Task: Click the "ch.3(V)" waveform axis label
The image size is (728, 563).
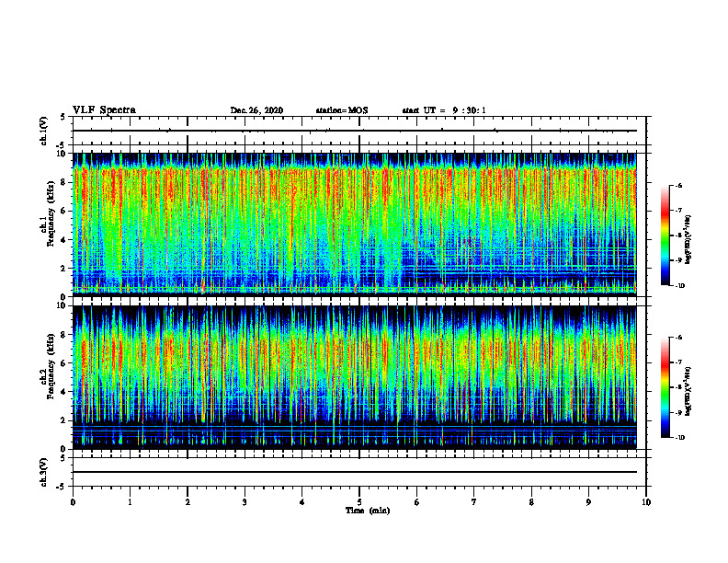Action: 44,472
